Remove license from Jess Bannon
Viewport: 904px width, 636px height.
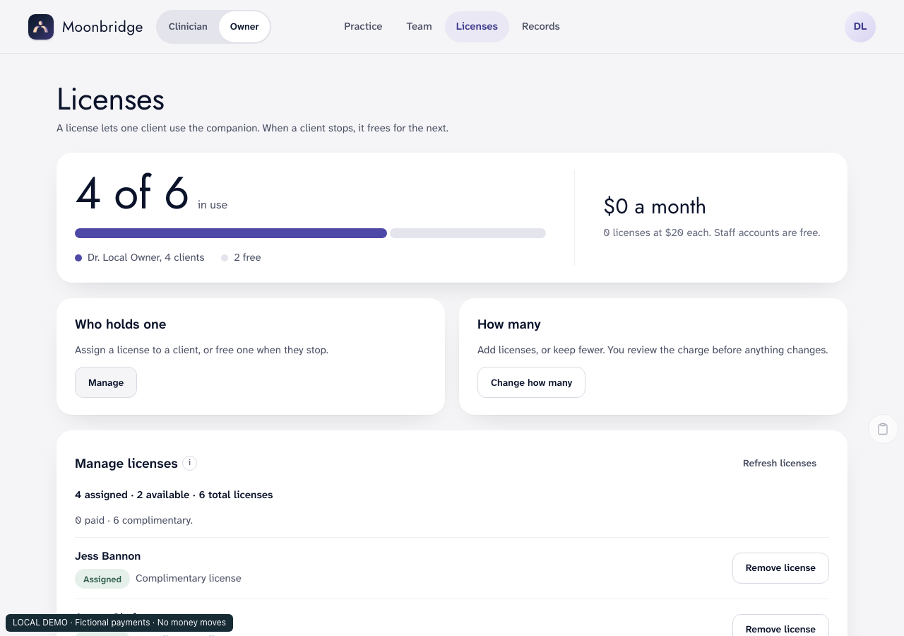pos(780,568)
